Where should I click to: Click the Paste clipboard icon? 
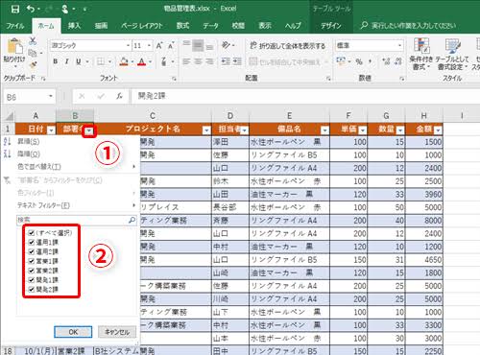14,47
